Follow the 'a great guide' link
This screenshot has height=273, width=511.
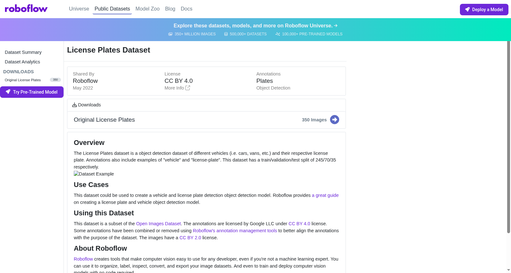[325, 195]
